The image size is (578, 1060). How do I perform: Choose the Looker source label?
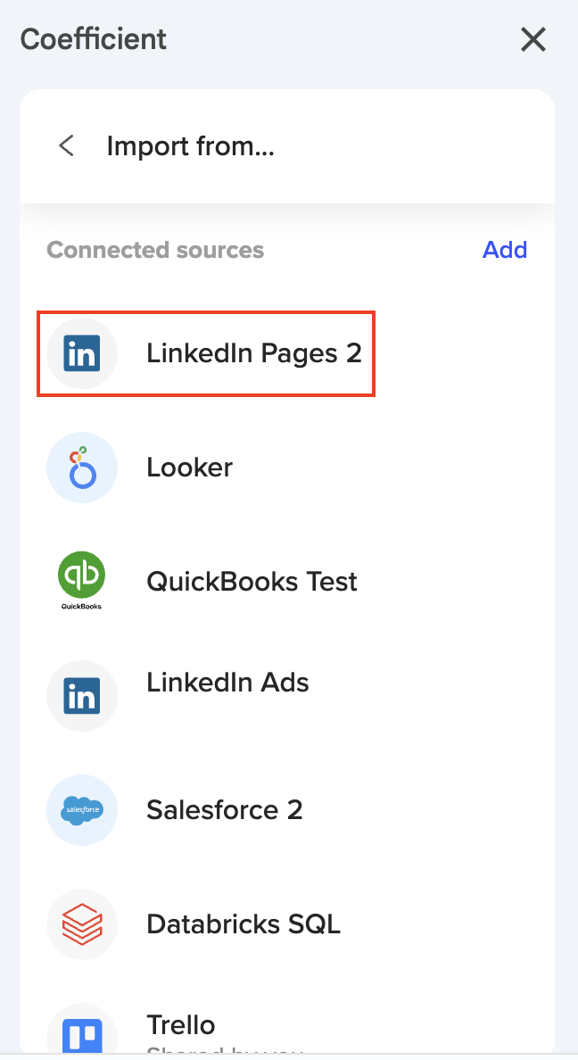(x=189, y=468)
